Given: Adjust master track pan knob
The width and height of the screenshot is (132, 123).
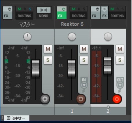Looking at the screenshot, I should pos(27,37).
